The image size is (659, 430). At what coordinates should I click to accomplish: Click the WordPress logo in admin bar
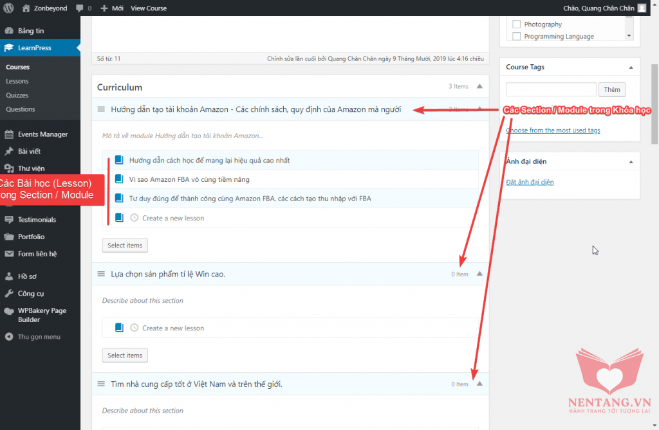pyautogui.click(x=8, y=8)
